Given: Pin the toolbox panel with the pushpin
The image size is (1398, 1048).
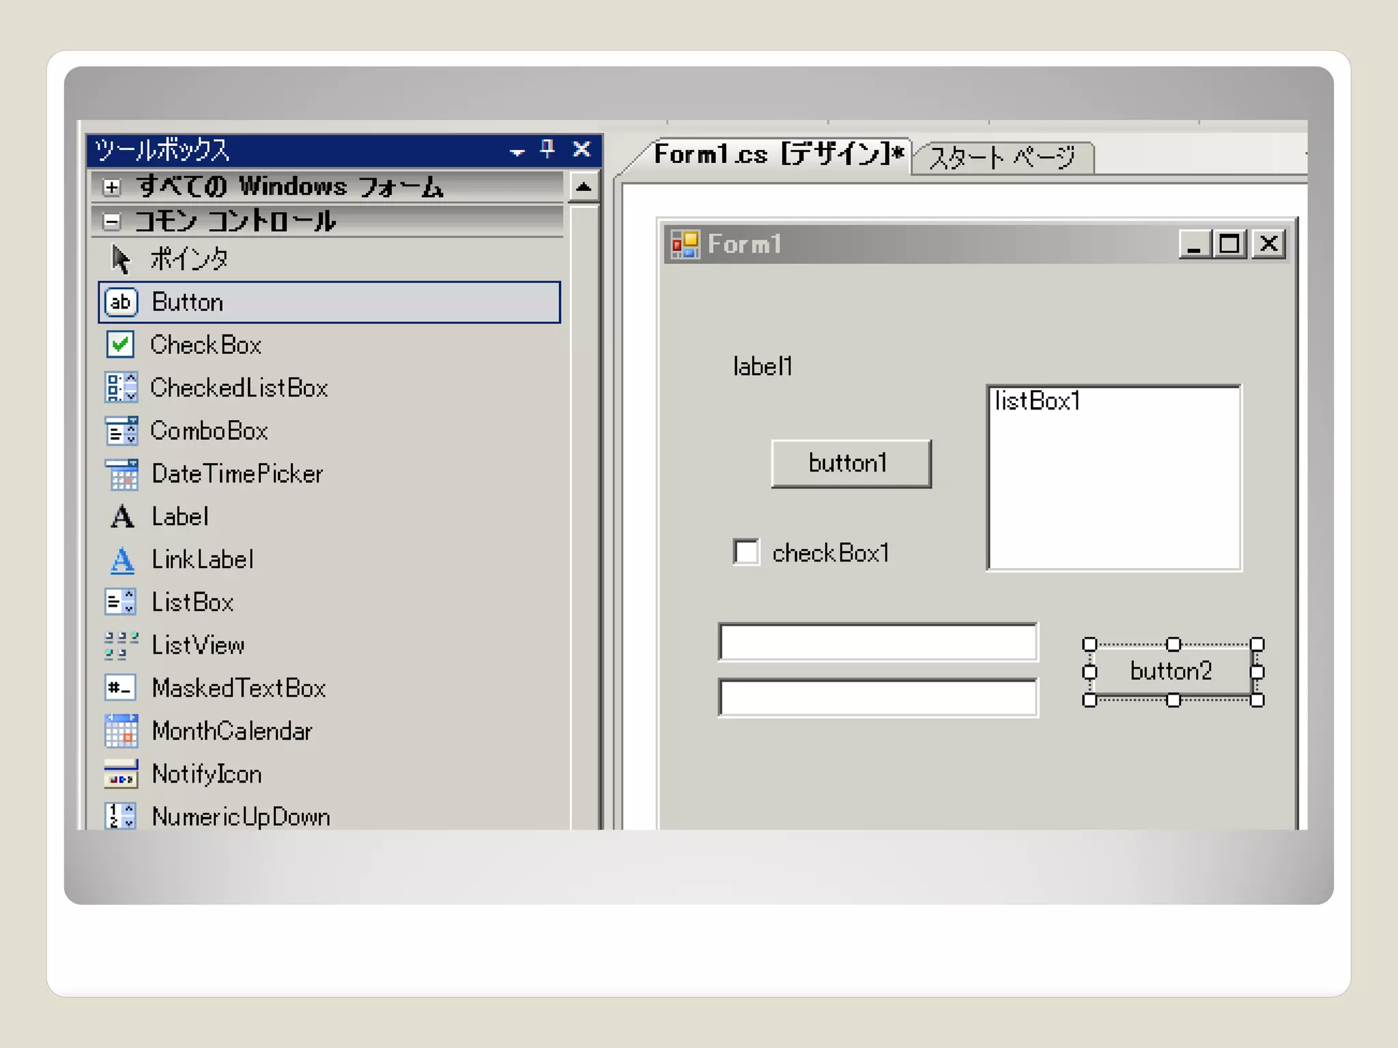Looking at the screenshot, I should click(x=547, y=149).
